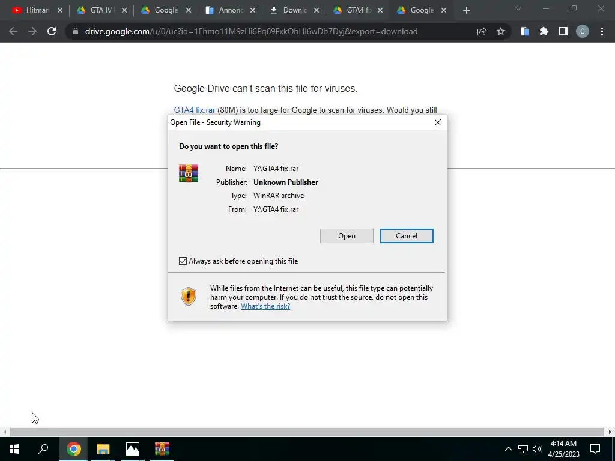This screenshot has width=615, height=461.
Task: Open the Photos app from the taskbar
Action: (133, 449)
